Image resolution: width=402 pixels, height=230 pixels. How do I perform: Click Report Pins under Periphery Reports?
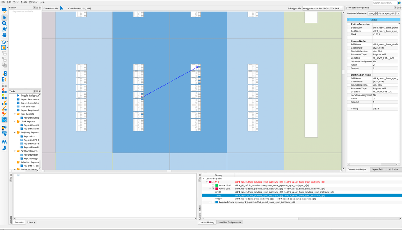pos(28,136)
